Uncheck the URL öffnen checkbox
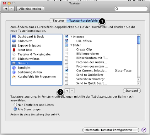This screenshot has height=135, width=150. pos(67,41)
